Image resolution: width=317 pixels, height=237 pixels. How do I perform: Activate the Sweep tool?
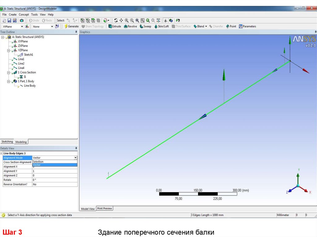pos(145,27)
